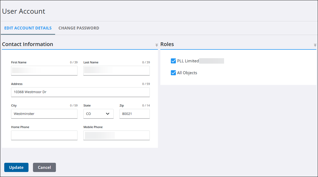Collapse the Contact Information panel

(157, 45)
